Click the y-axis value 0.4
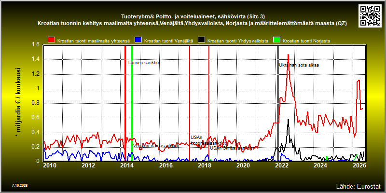Screen dimensions: 386x193 point(36,133)
